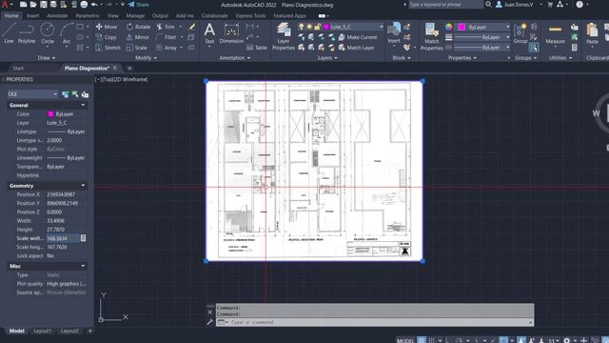Click the Undo arrow icon
This screenshot has height=343, width=609.
point(94,5)
